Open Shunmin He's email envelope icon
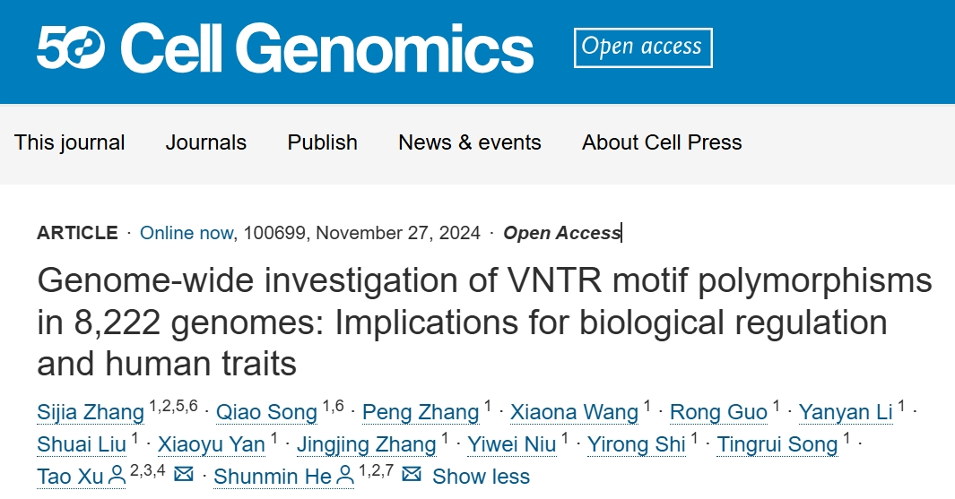The height and width of the screenshot is (499, 955). pos(412,473)
